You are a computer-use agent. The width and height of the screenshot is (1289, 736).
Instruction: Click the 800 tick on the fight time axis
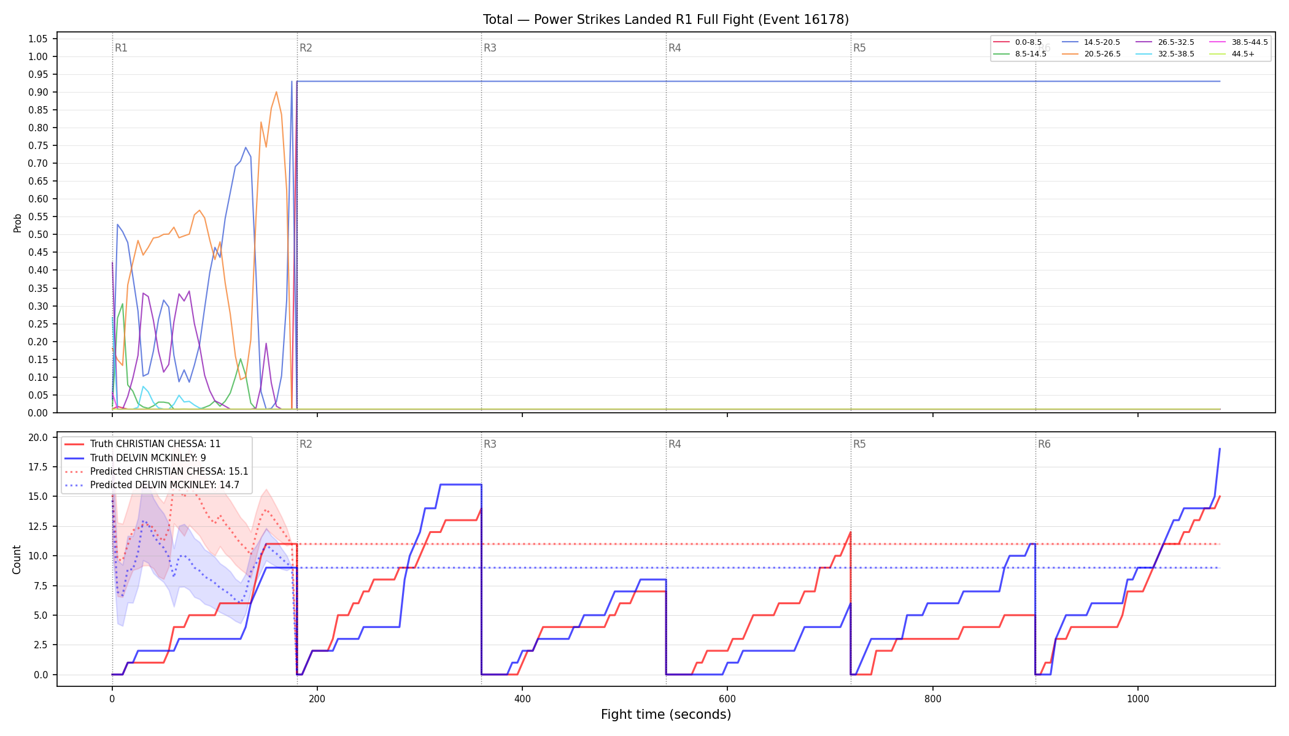(x=932, y=699)
